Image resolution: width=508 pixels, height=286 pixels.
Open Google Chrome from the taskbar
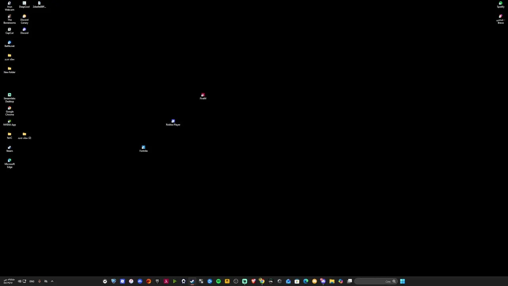262,281
